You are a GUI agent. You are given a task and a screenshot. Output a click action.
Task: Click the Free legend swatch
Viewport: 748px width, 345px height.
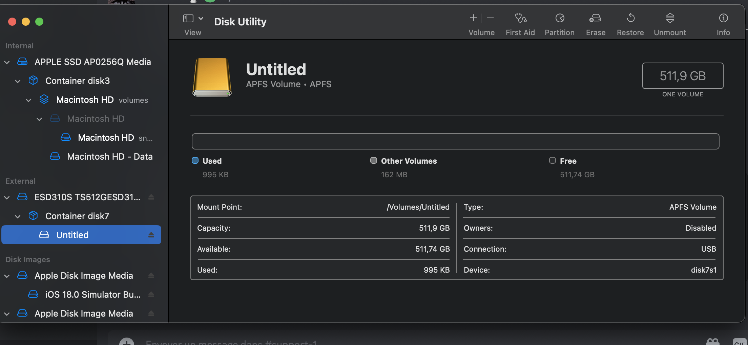tap(553, 161)
